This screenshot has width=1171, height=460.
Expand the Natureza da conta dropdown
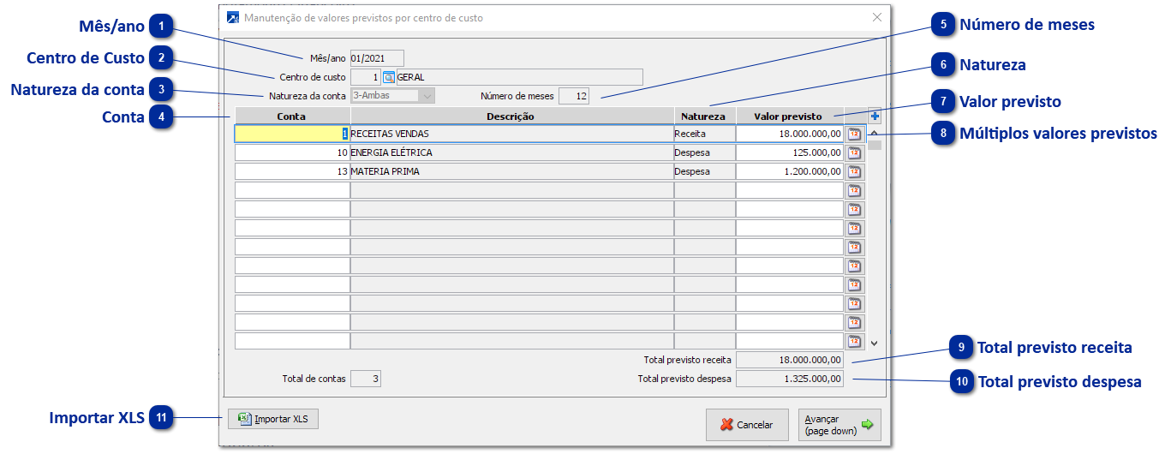click(x=427, y=96)
